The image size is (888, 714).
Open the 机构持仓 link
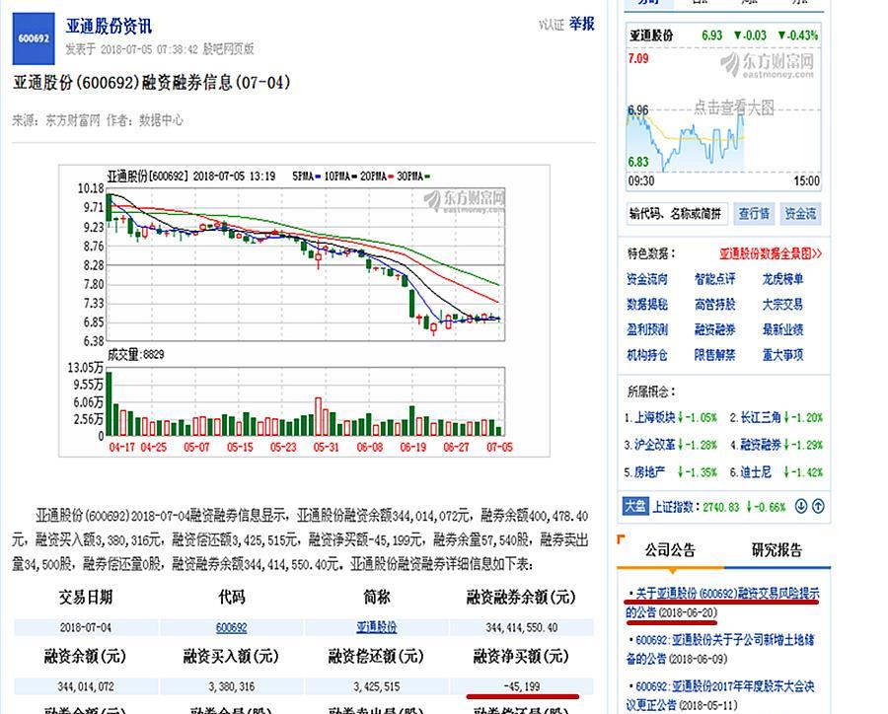pyautogui.click(x=646, y=355)
